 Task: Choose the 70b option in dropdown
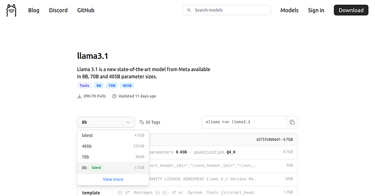pyautogui.click(x=113, y=156)
